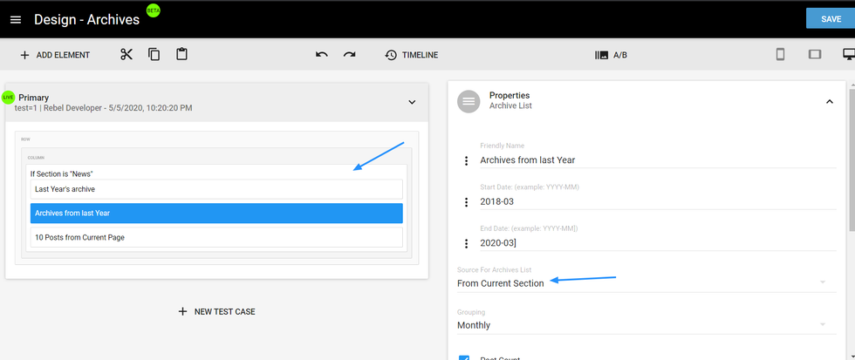Click the scissors cut icon
The width and height of the screenshot is (855, 360).
click(x=127, y=55)
